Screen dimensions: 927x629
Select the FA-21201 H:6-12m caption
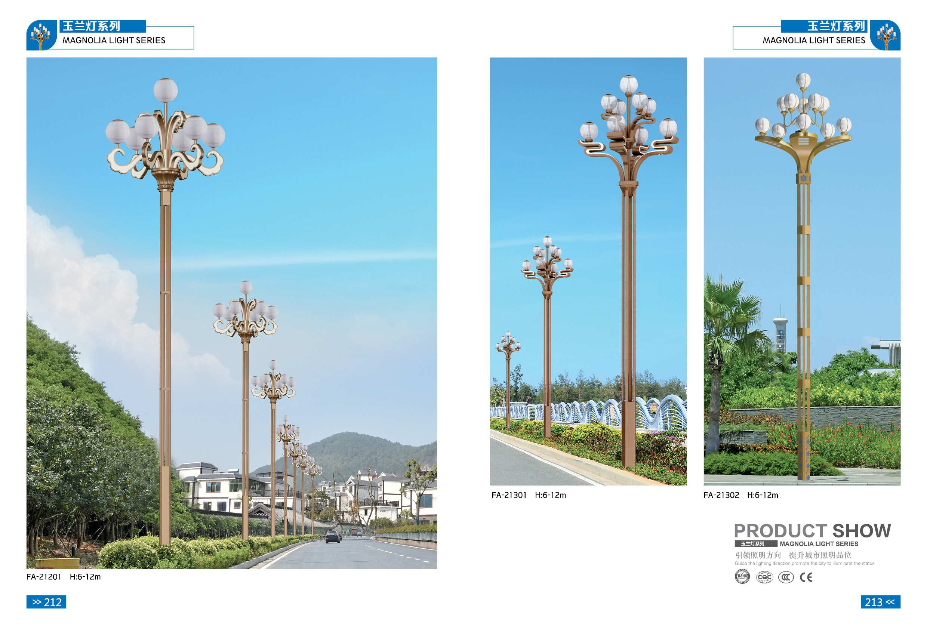click(64, 577)
